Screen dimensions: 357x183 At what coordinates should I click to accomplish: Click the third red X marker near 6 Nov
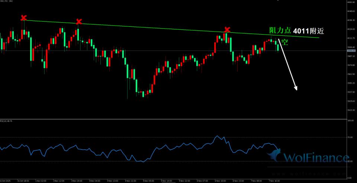tap(227, 30)
